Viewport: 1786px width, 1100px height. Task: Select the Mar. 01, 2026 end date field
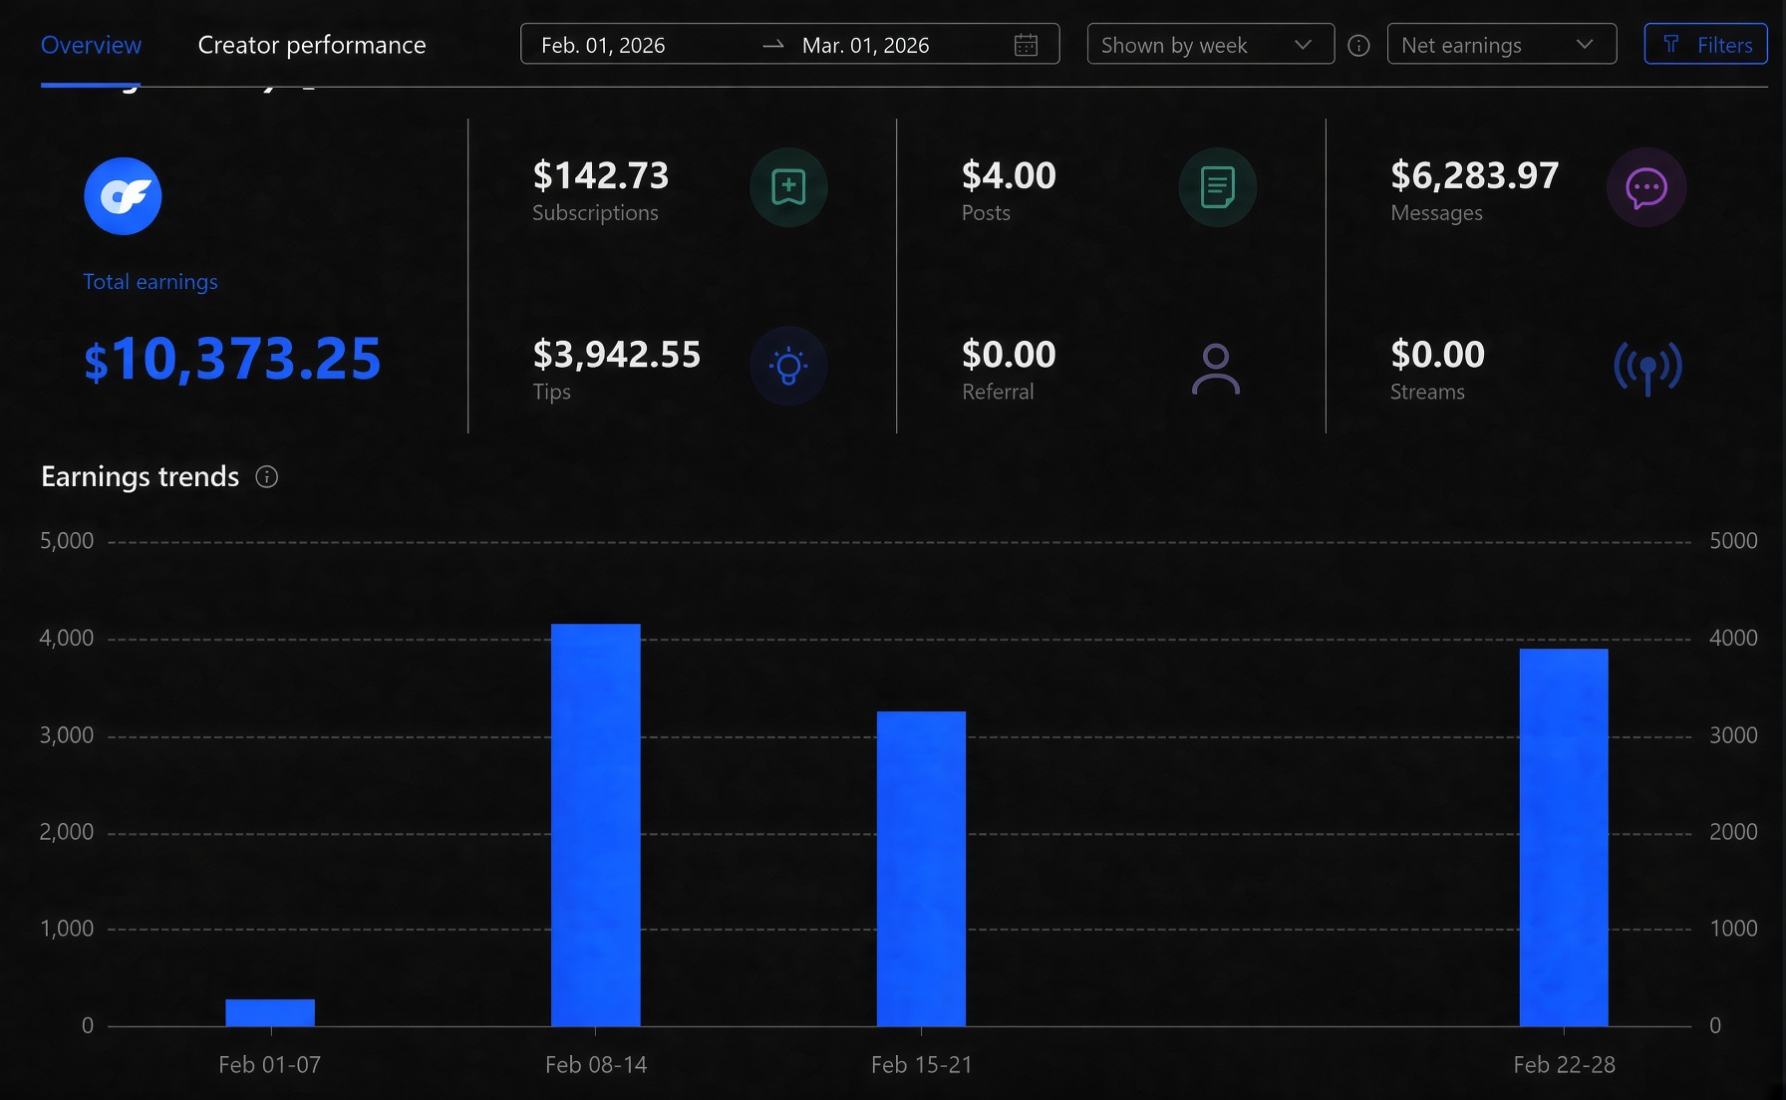pyautogui.click(x=865, y=45)
